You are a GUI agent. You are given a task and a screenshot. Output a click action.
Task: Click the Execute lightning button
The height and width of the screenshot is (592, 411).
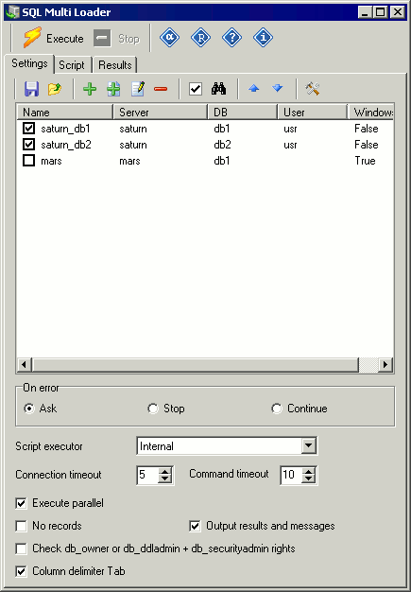[x=53, y=38]
